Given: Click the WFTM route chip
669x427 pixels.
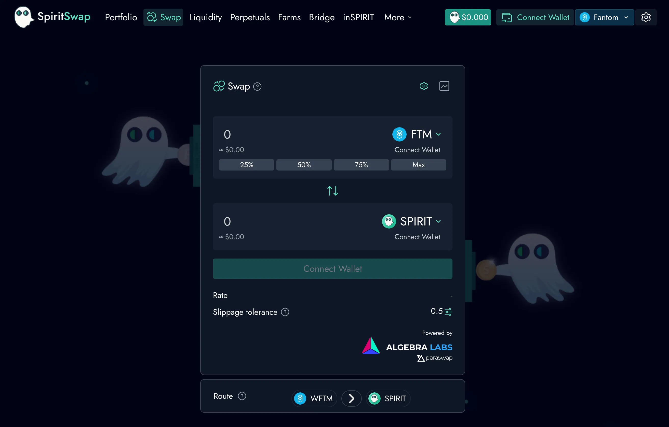Looking at the screenshot, I should [314, 398].
